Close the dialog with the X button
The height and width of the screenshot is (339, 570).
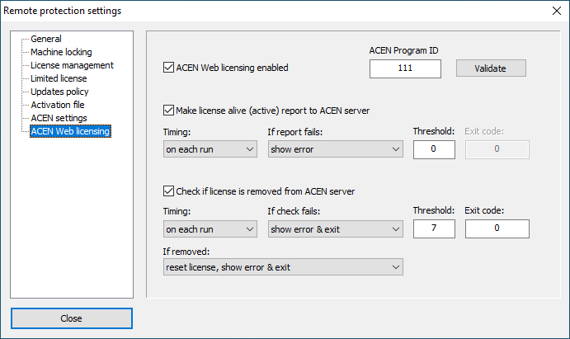point(557,11)
